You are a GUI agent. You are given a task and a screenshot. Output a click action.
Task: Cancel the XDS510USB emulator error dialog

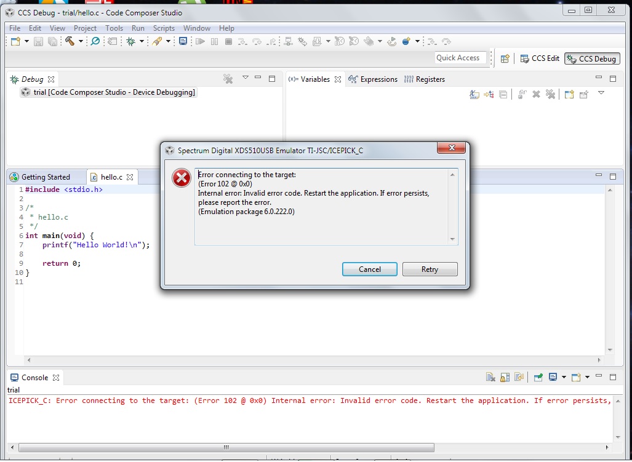pos(369,269)
